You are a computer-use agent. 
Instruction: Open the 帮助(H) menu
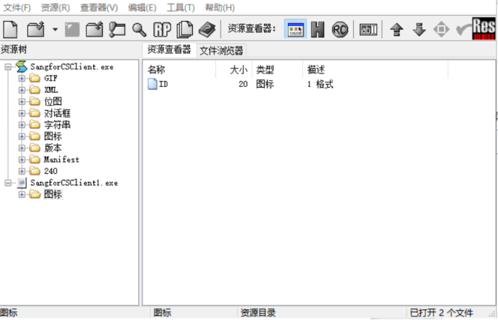(x=219, y=7)
